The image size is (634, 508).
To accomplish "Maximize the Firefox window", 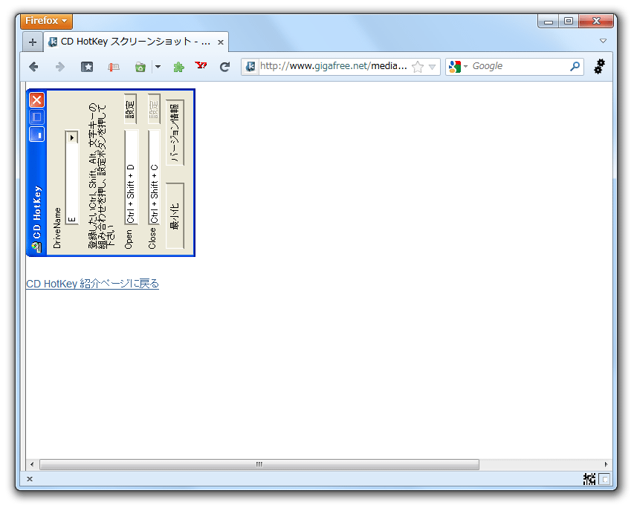I will pos(569,21).
